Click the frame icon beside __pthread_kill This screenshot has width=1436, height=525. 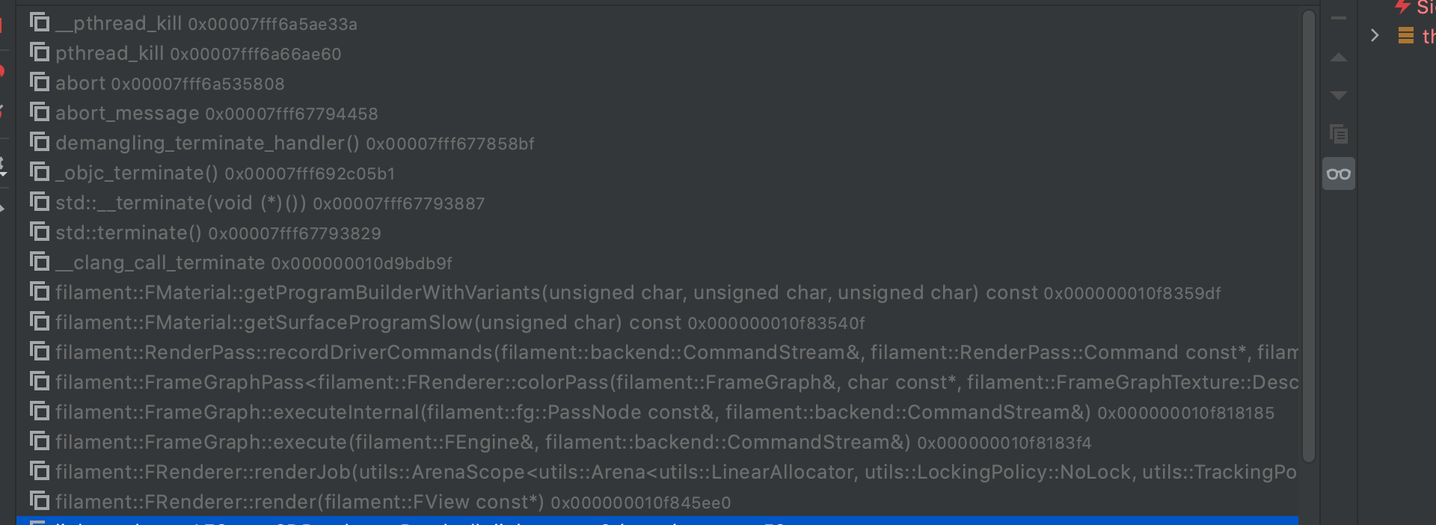pos(40,22)
